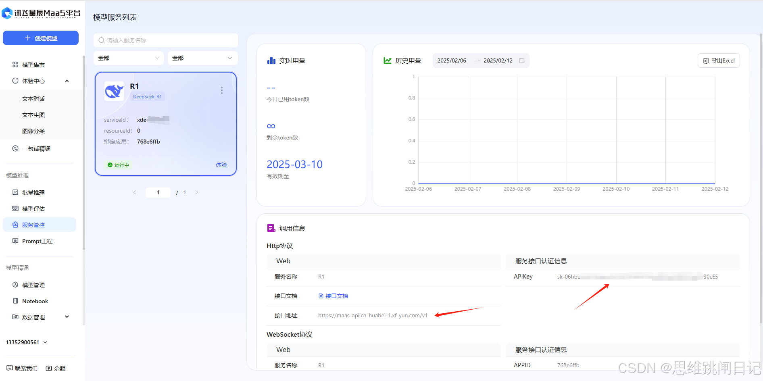Screen dimensions: 763x381
Task: Click the 模型管理 icon
Action: tap(15, 285)
